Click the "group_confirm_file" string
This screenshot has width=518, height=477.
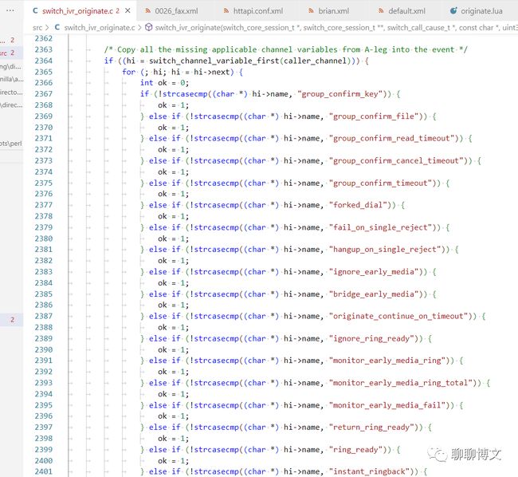tap(375, 116)
